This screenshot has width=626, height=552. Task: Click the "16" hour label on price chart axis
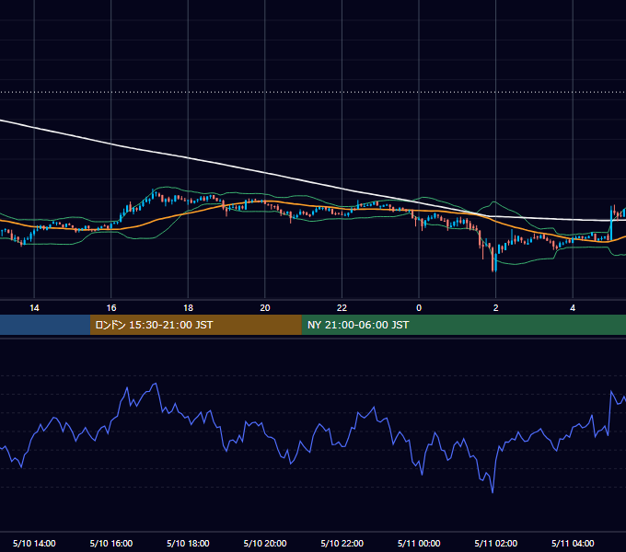(111, 308)
